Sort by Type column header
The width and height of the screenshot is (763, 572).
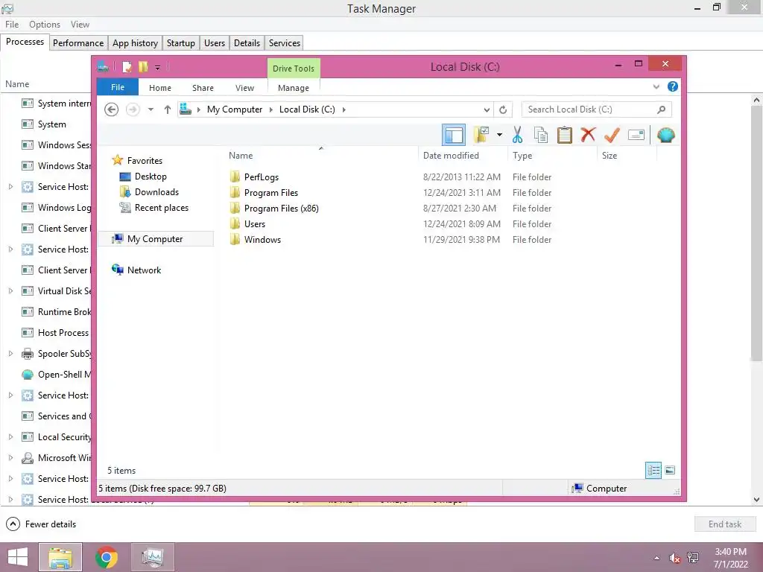coord(552,155)
